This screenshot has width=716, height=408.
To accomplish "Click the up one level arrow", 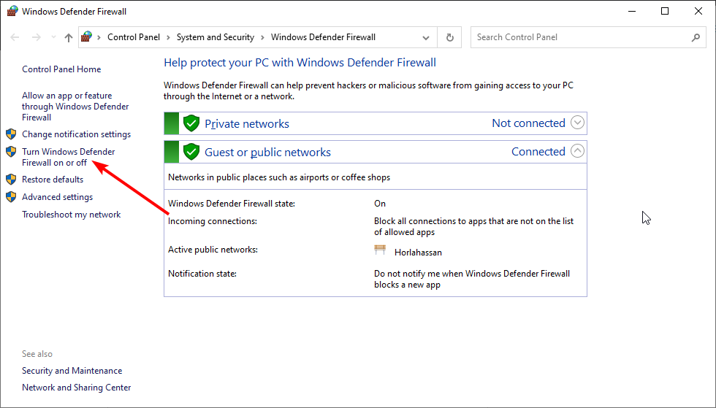I will (69, 37).
